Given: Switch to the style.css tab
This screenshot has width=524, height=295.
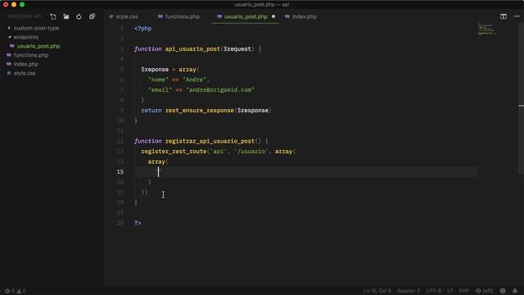Looking at the screenshot, I should tap(124, 16).
